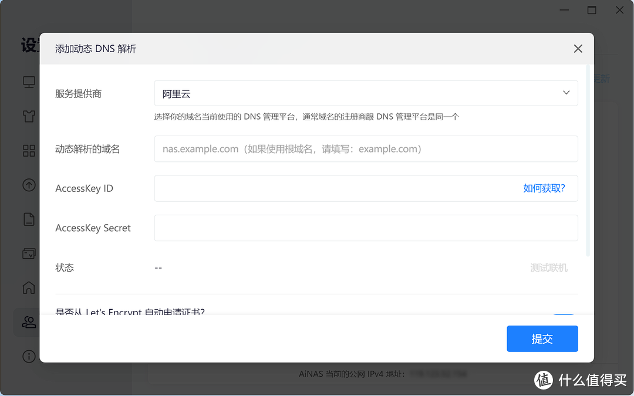The width and height of the screenshot is (634, 396).
Task: Open the 服务提供商 provider dropdown
Action: tap(365, 93)
